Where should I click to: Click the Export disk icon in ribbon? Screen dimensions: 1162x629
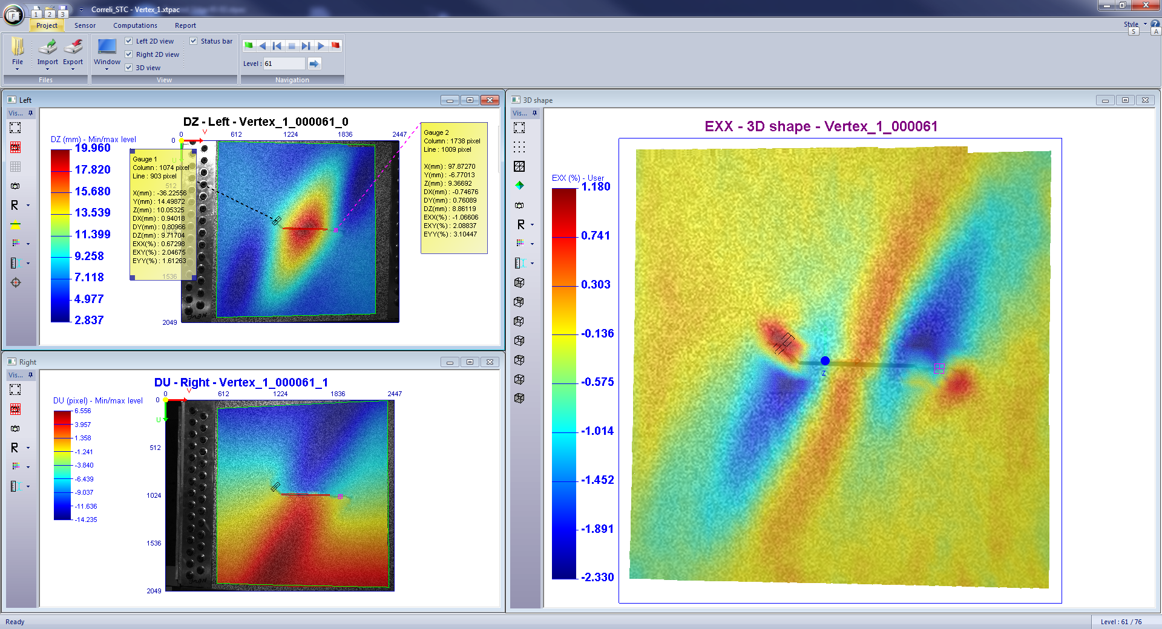[x=73, y=47]
